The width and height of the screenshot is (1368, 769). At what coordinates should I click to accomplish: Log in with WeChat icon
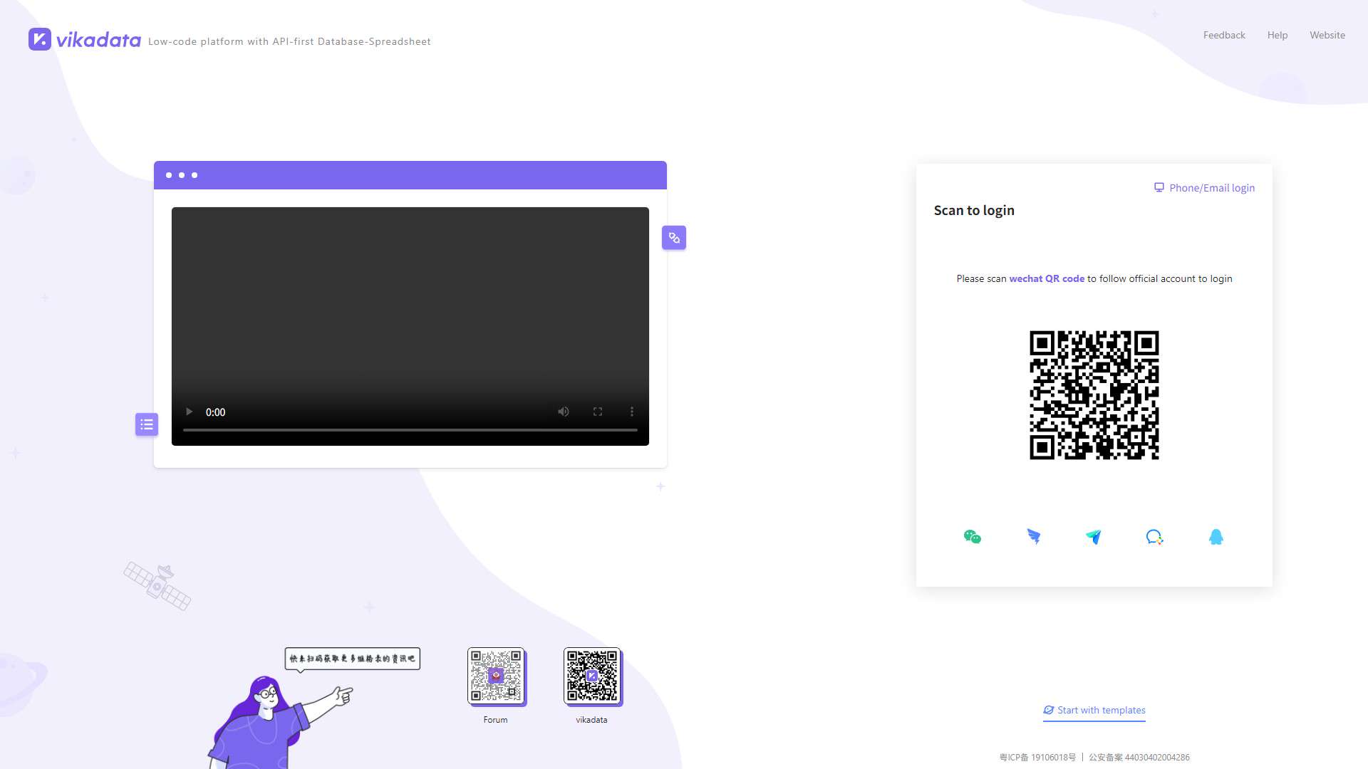(973, 537)
